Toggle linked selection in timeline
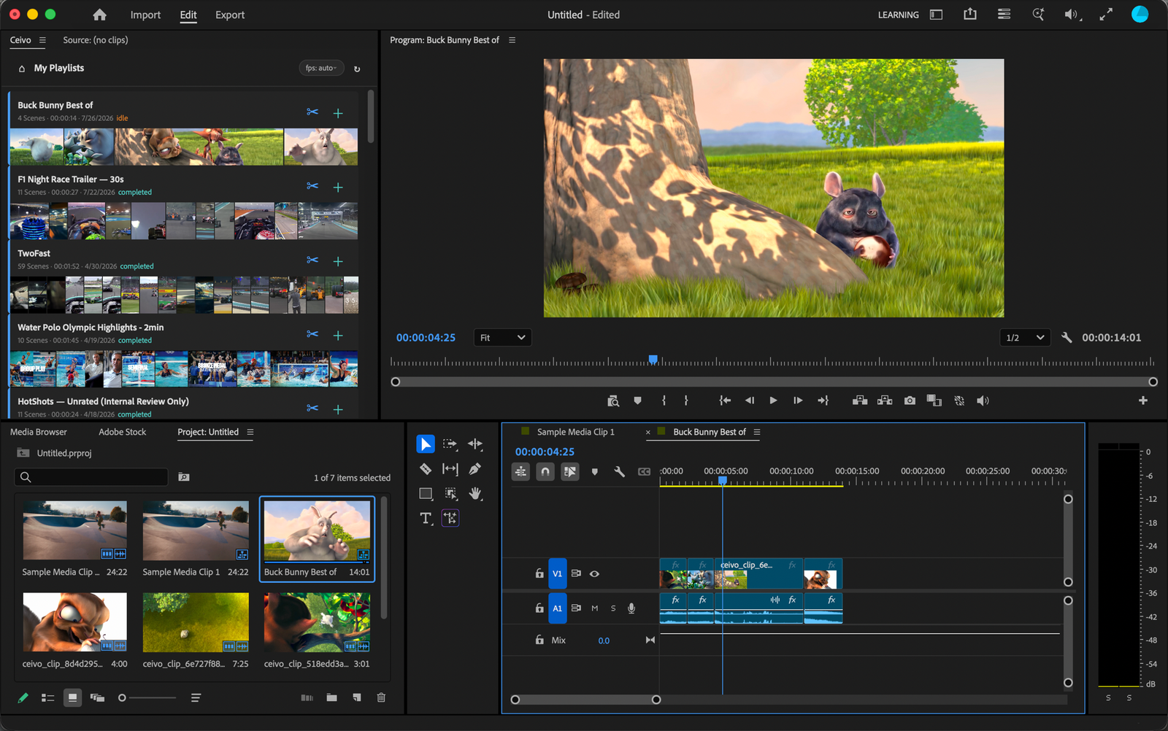Image resolution: width=1168 pixels, height=731 pixels. click(570, 472)
